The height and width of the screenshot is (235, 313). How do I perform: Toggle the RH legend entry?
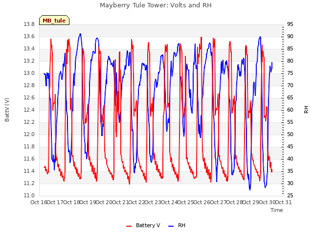click(177, 225)
